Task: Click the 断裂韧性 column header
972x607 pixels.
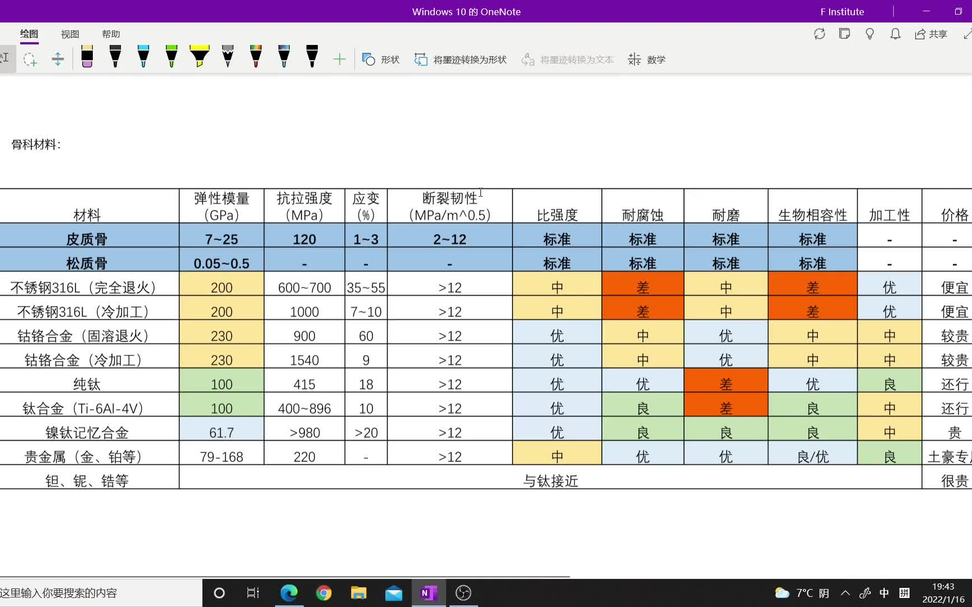Action: click(x=450, y=206)
